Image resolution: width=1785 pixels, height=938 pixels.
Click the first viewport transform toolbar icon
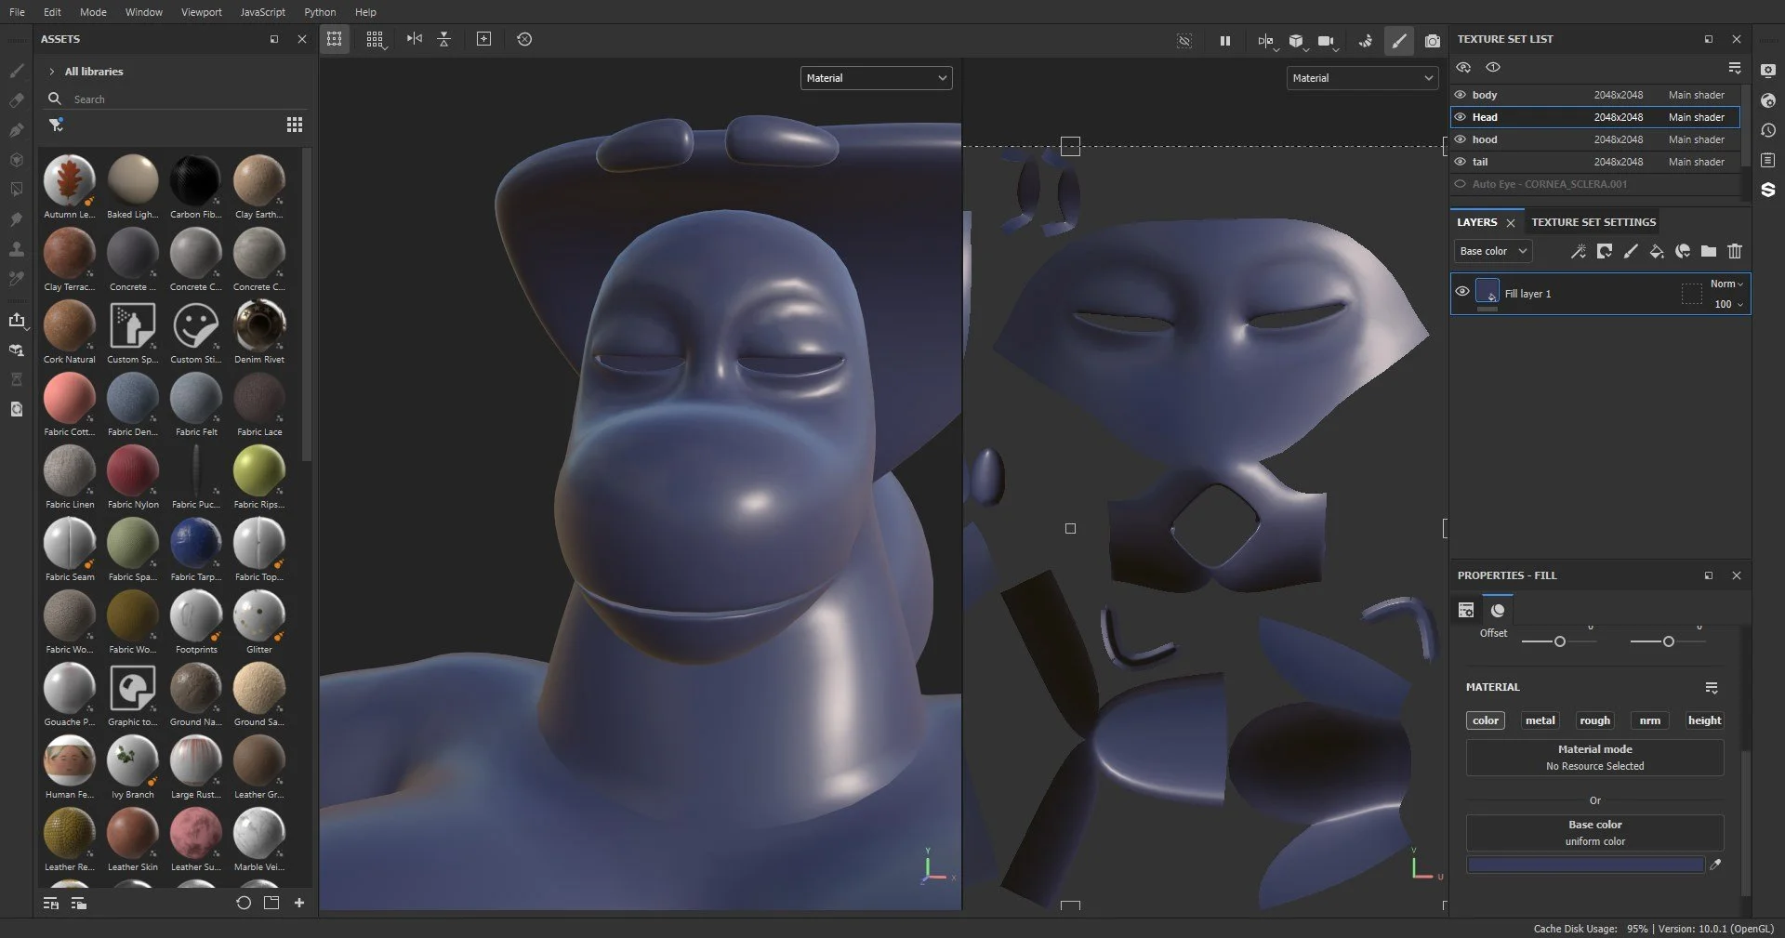[335, 39]
